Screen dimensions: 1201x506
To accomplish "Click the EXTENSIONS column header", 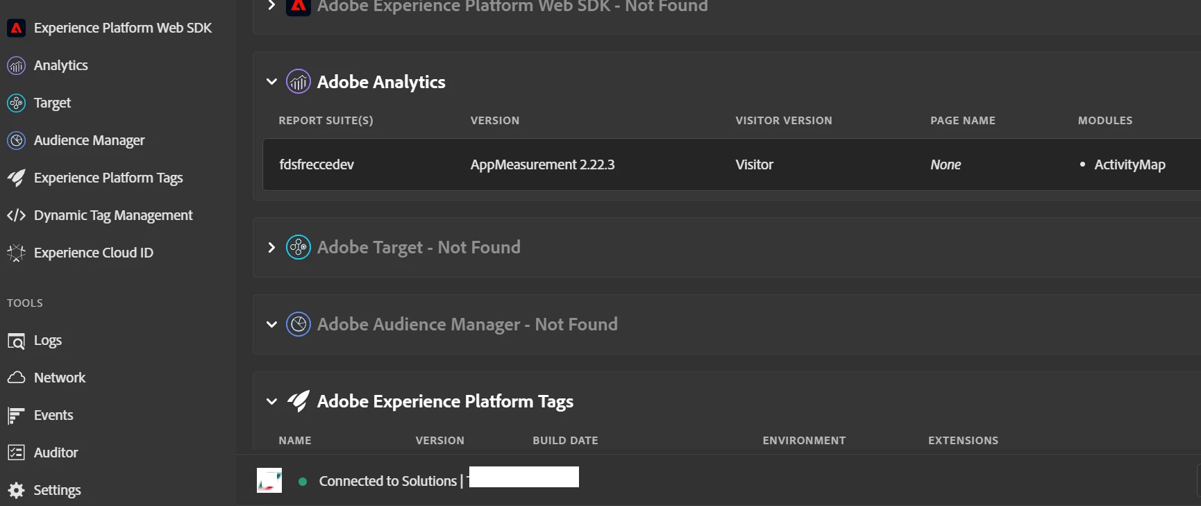I will pos(963,441).
